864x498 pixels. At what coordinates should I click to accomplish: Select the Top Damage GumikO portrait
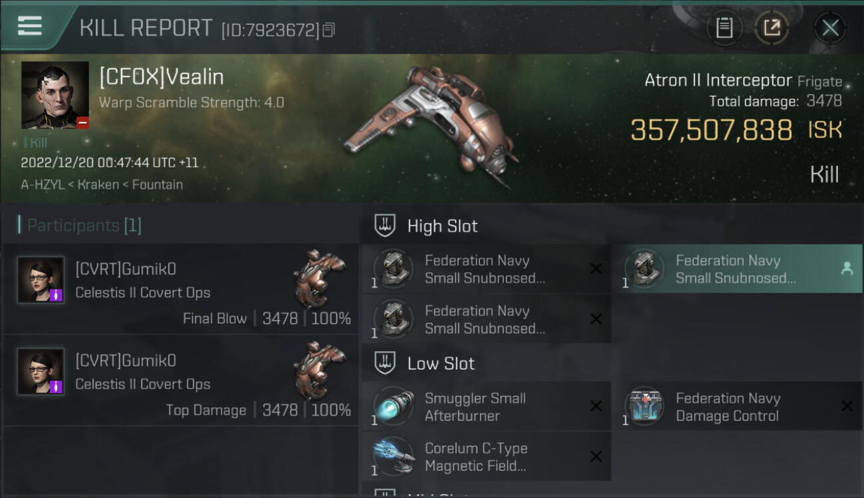tap(41, 372)
